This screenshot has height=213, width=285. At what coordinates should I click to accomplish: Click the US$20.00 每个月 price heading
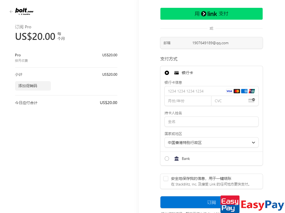(x=40, y=36)
